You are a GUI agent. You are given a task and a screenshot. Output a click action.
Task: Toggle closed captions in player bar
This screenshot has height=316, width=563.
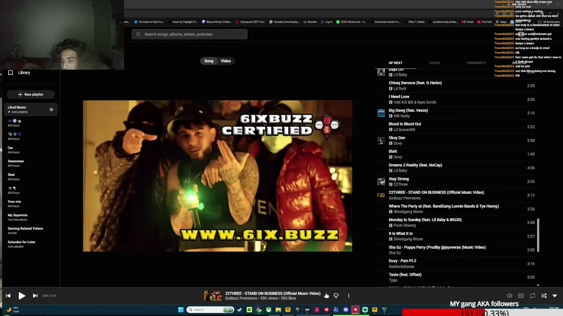point(521,296)
